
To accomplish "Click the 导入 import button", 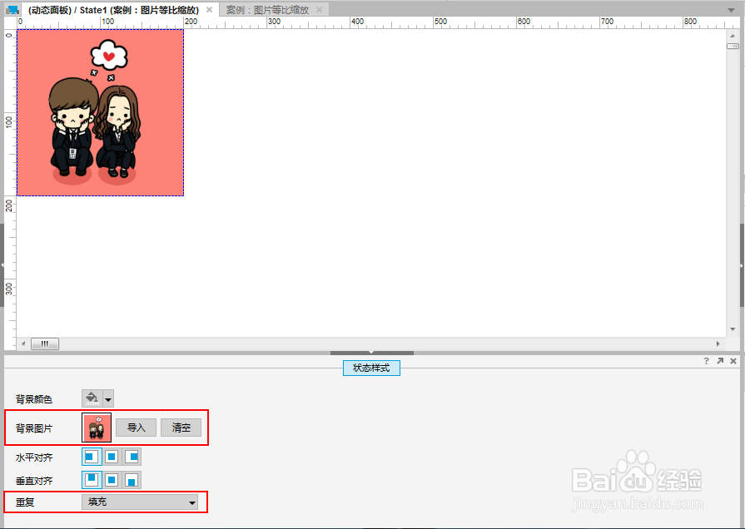I will (x=136, y=428).
